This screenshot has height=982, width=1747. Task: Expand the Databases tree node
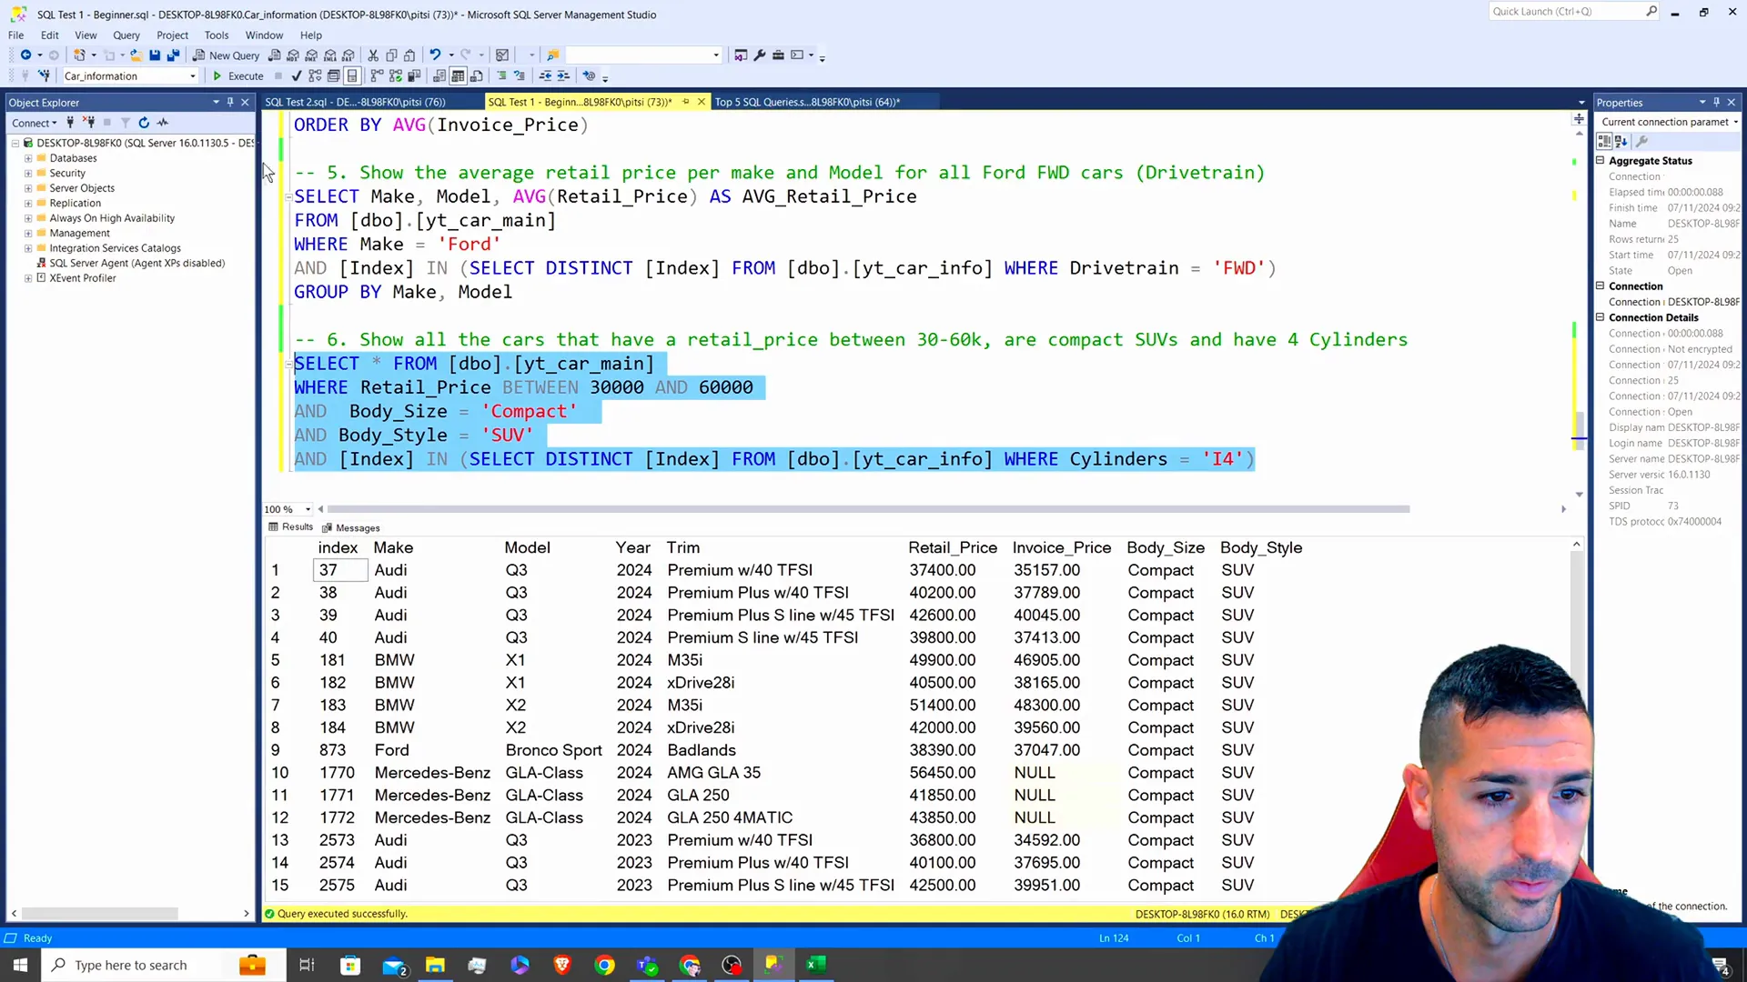tap(26, 157)
